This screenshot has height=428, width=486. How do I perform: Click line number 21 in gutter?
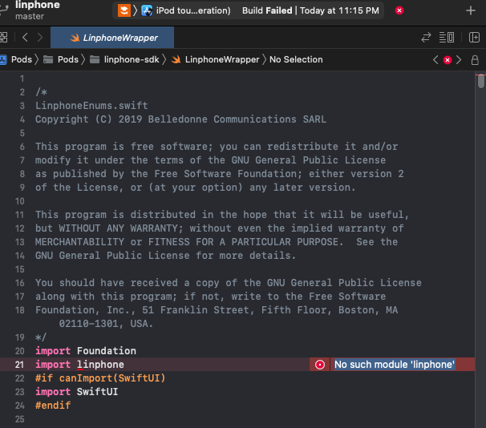[19, 365]
